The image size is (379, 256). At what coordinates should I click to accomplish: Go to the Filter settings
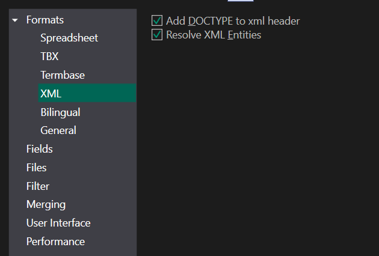click(38, 186)
